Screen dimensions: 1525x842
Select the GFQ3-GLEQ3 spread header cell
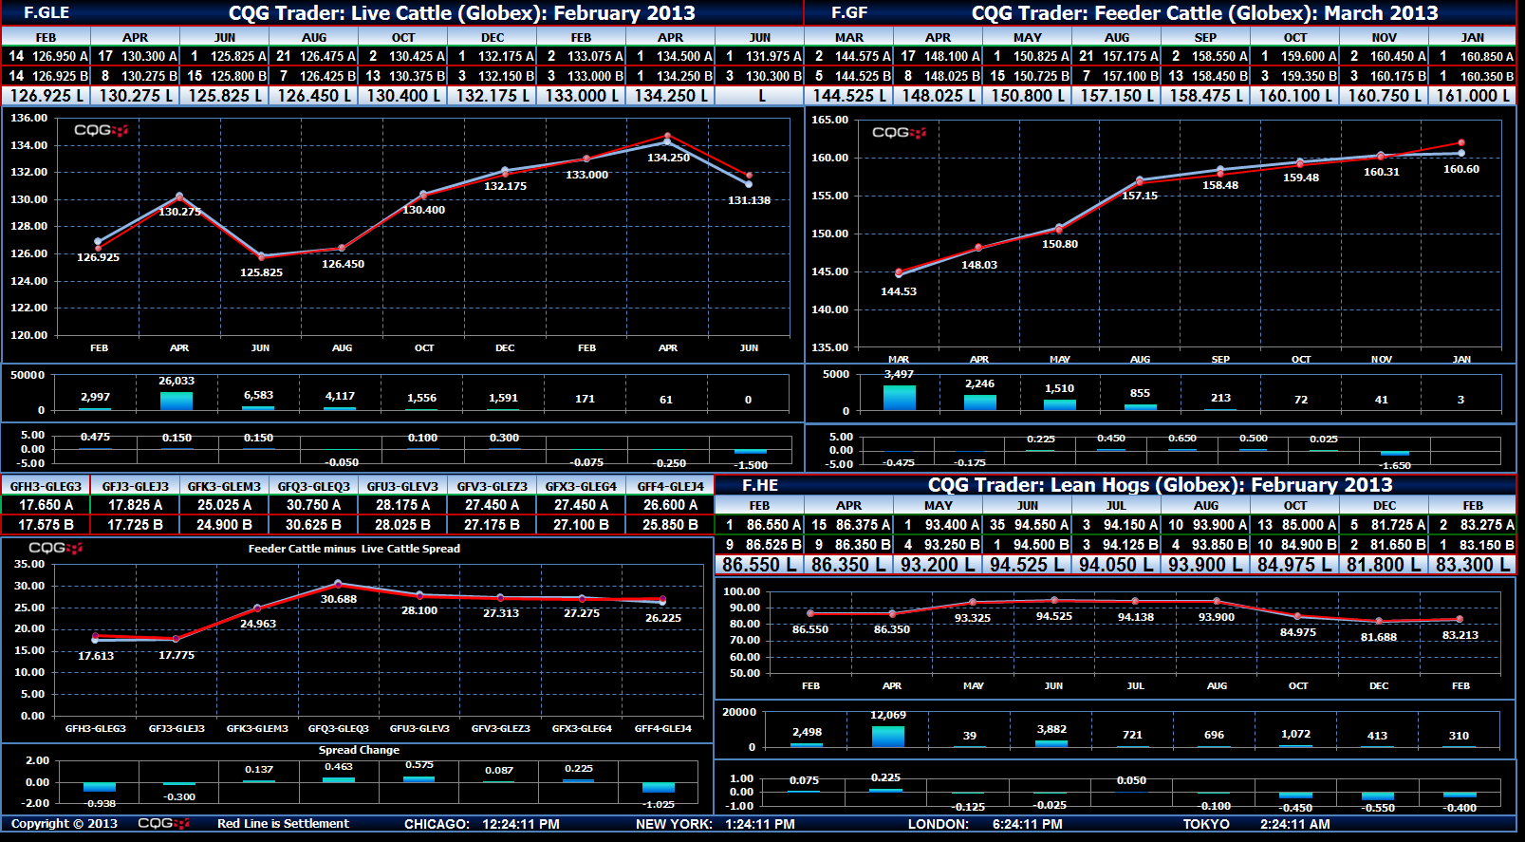click(313, 486)
